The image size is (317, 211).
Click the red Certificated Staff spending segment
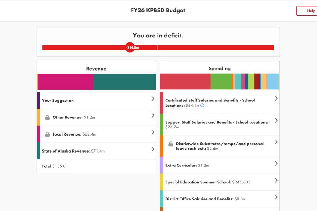click(185, 82)
